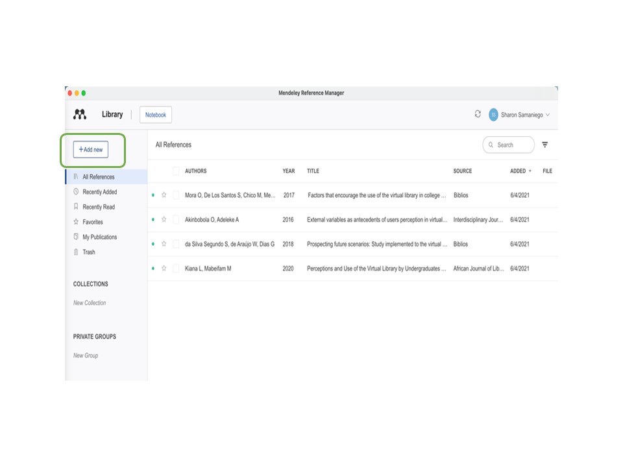Click 'African Journal of Lib...' source cell
623x467 pixels.
(478, 268)
